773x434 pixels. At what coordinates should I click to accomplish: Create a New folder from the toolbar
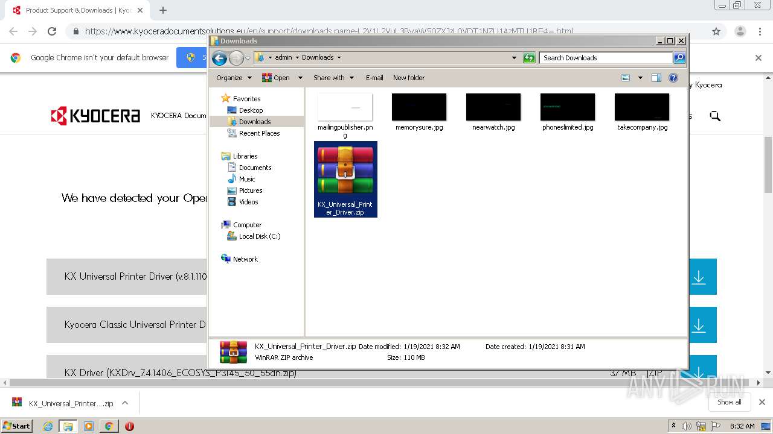pyautogui.click(x=409, y=78)
